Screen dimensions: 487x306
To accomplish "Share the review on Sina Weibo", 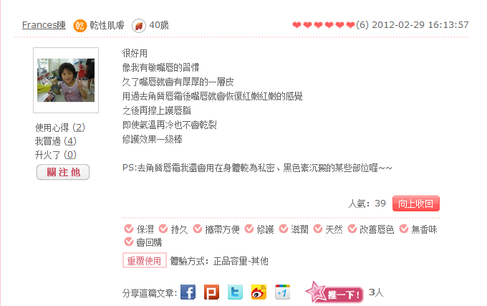I will tap(259, 292).
